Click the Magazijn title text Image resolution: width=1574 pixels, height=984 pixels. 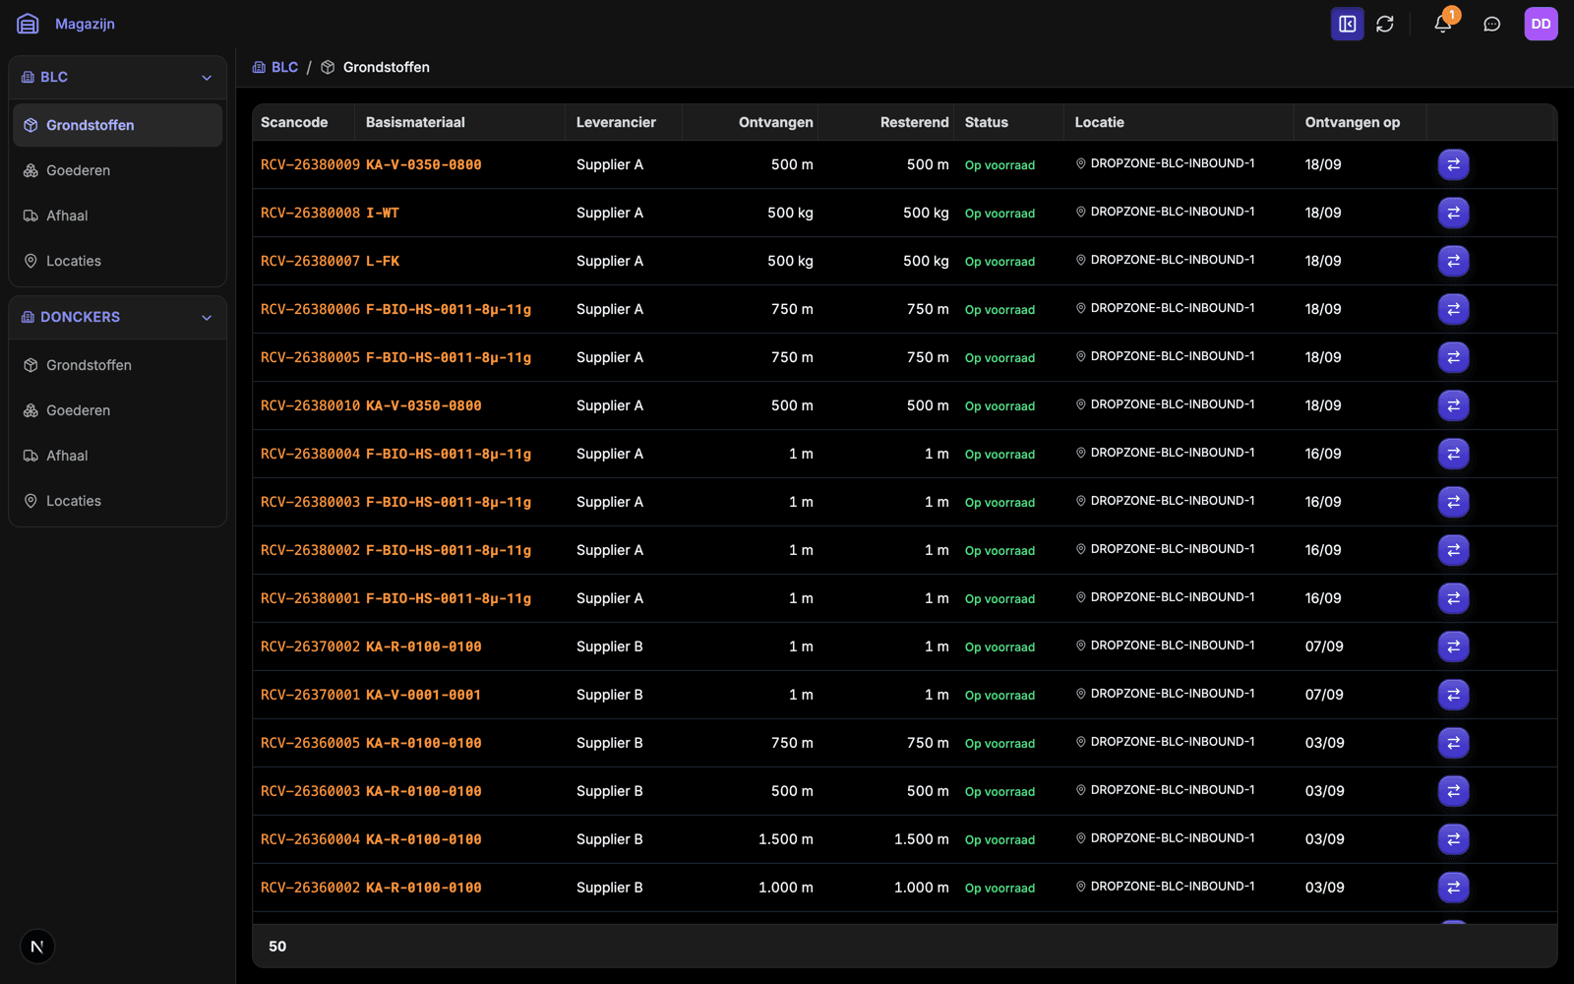point(85,24)
